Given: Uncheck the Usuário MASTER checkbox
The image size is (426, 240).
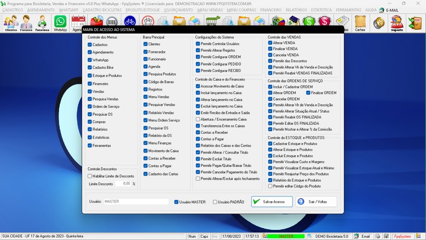Looking at the screenshot, I should [177, 202].
